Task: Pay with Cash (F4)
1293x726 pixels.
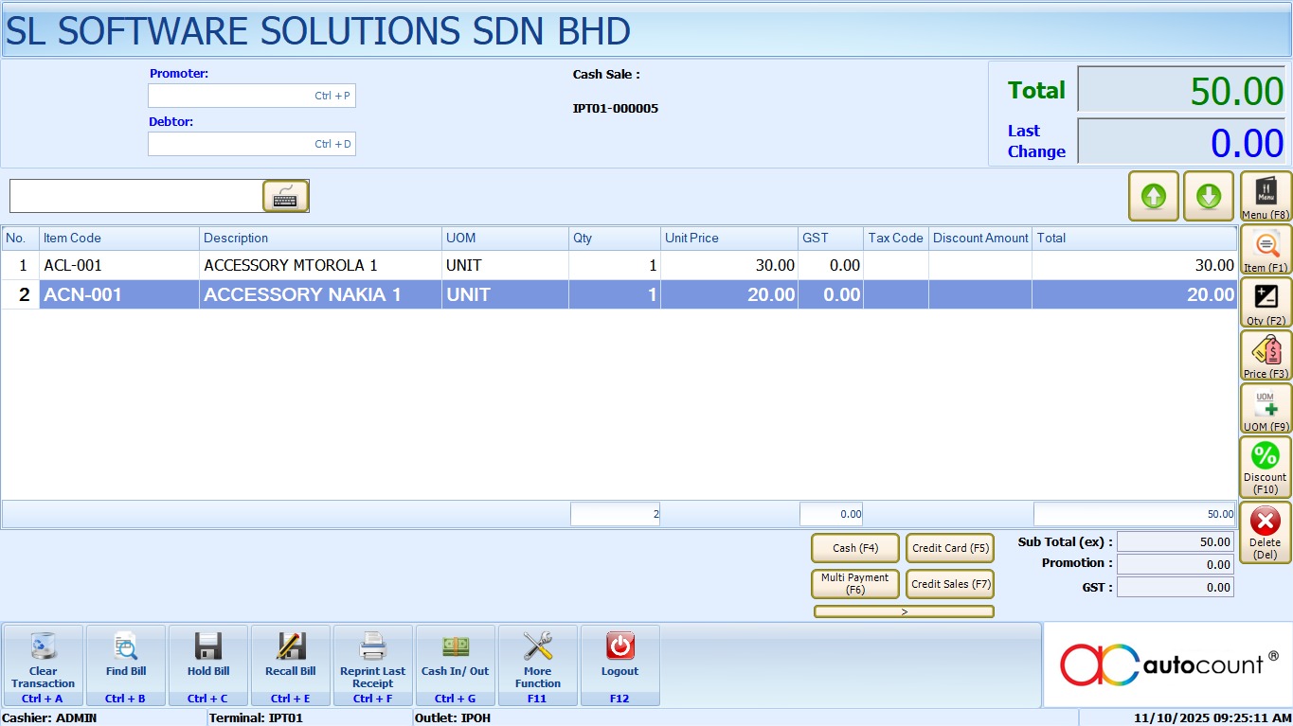Action: (855, 548)
